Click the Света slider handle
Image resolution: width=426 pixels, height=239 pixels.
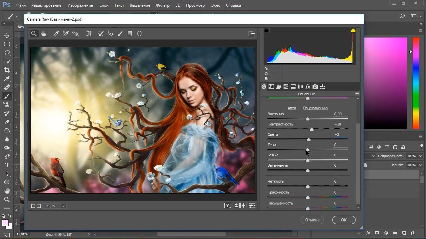coord(309,139)
